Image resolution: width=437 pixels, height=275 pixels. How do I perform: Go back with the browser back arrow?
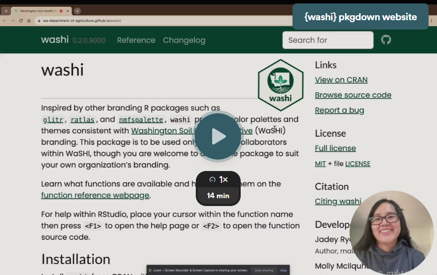coord(5,21)
